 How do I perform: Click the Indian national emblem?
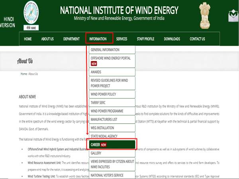coord(205,16)
